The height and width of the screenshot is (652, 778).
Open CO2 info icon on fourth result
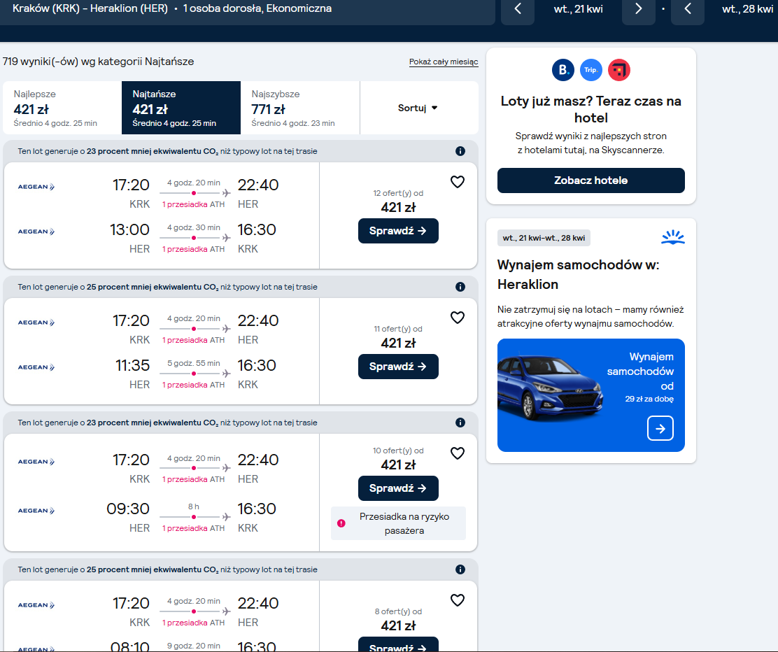tap(460, 569)
